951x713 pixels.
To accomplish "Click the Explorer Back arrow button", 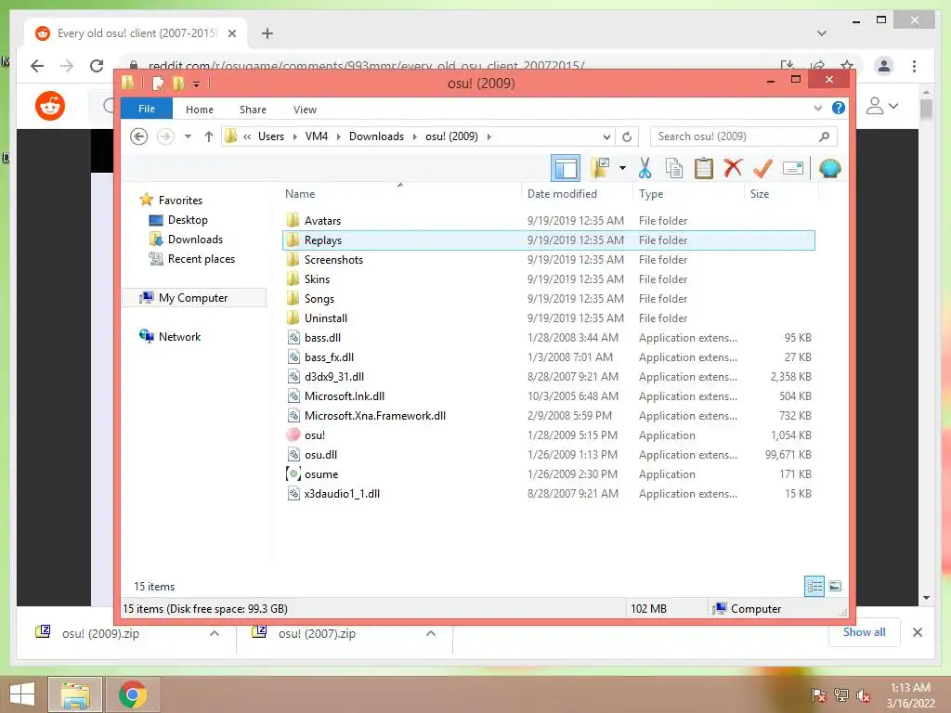I will pos(139,136).
